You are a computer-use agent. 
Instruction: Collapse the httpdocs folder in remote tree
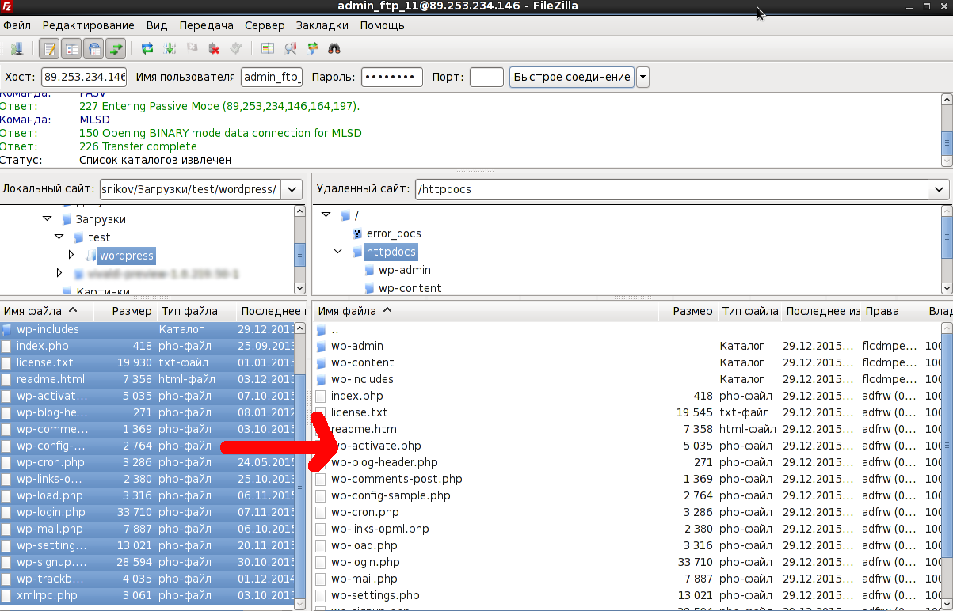(x=337, y=252)
